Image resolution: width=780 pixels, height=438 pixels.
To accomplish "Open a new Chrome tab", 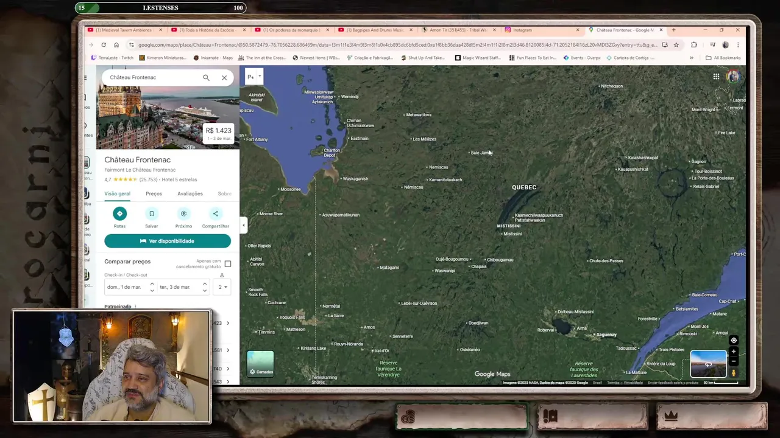I will 673,30.
